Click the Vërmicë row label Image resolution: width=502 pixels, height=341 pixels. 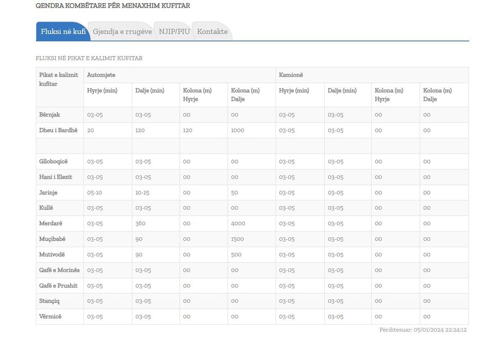coord(50,316)
